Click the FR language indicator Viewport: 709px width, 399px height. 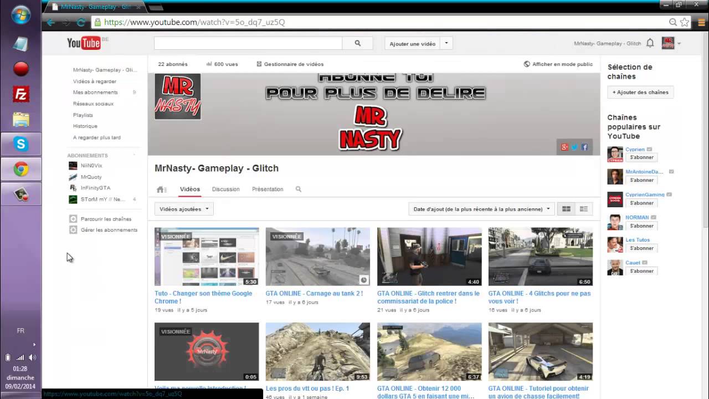[20, 331]
